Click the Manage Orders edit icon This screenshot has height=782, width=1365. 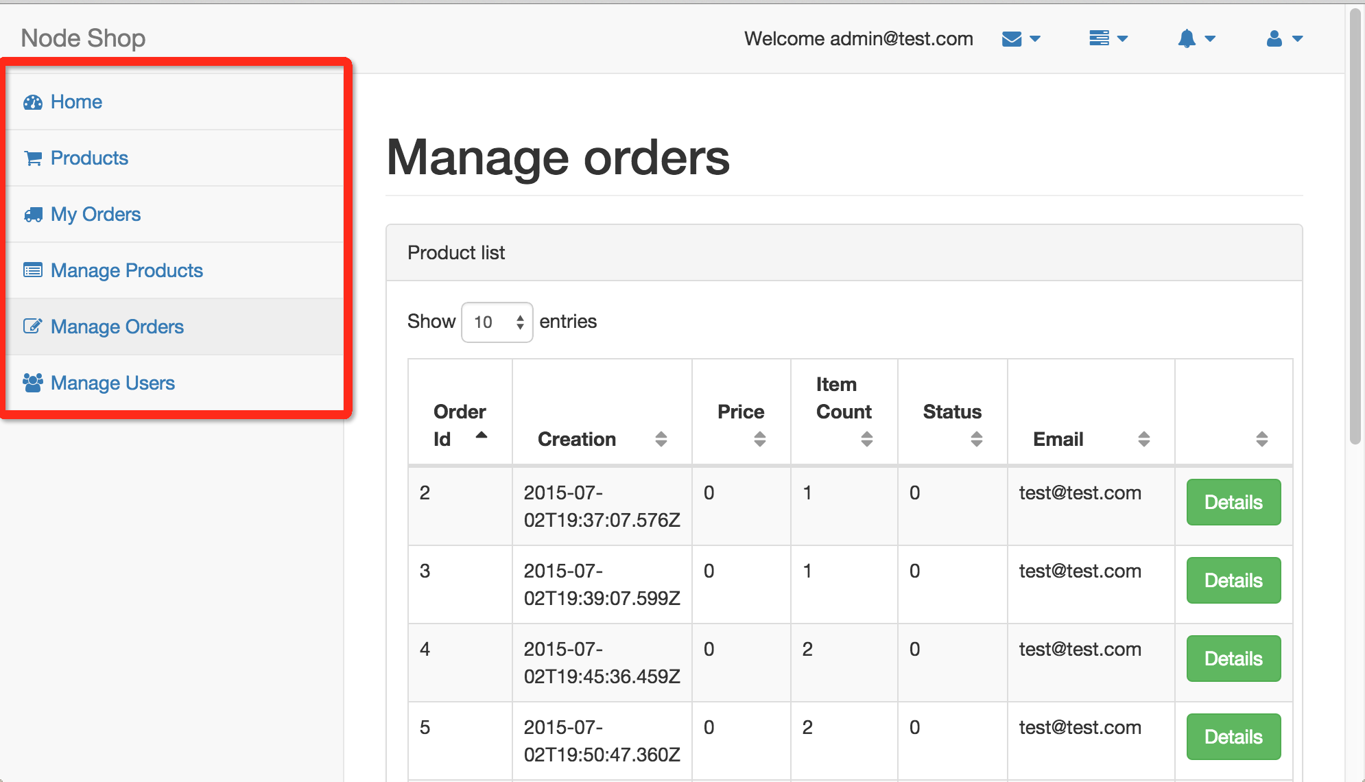pos(33,327)
